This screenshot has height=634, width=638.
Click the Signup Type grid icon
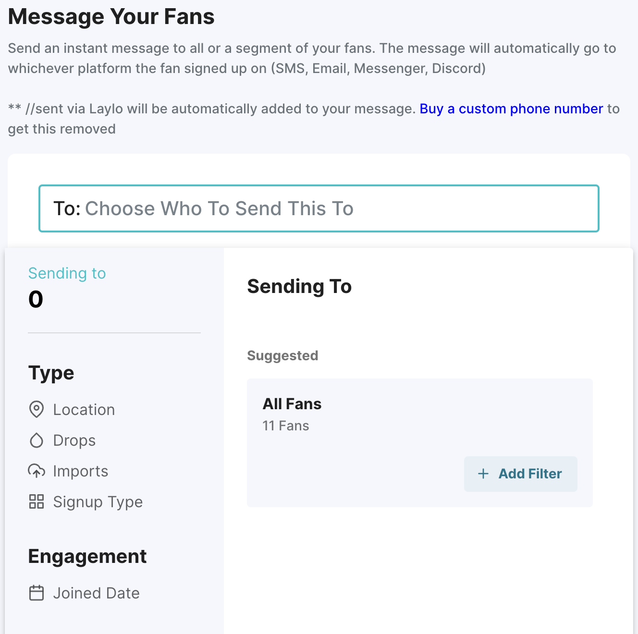(37, 502)
